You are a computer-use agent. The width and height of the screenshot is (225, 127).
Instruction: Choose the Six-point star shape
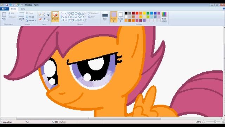(73, 20)
